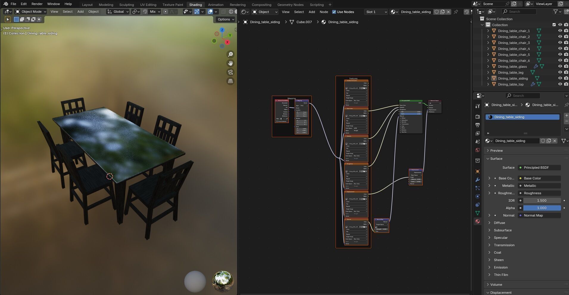569x295 pixels.
Task: Hide the Collection via its eye icon
Action: click(560, 25)
